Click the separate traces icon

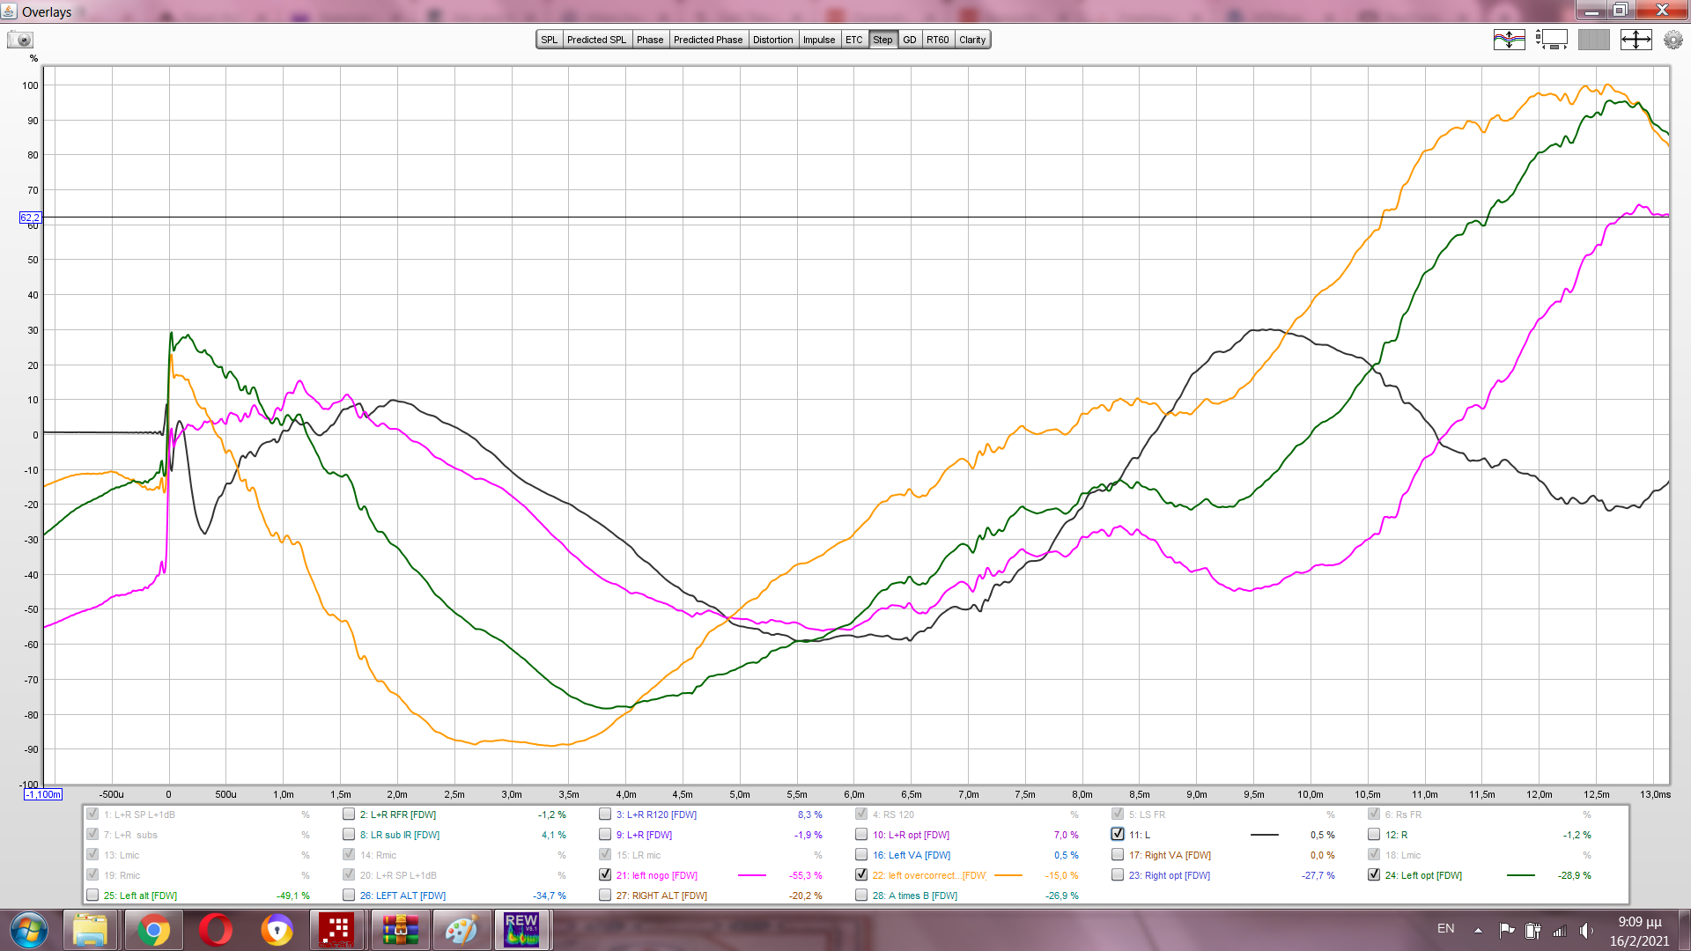click(x=1509, y=40)
